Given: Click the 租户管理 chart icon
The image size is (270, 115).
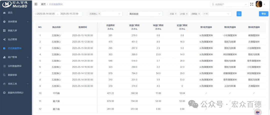Looking at the screenshot, I should point(4,57).
